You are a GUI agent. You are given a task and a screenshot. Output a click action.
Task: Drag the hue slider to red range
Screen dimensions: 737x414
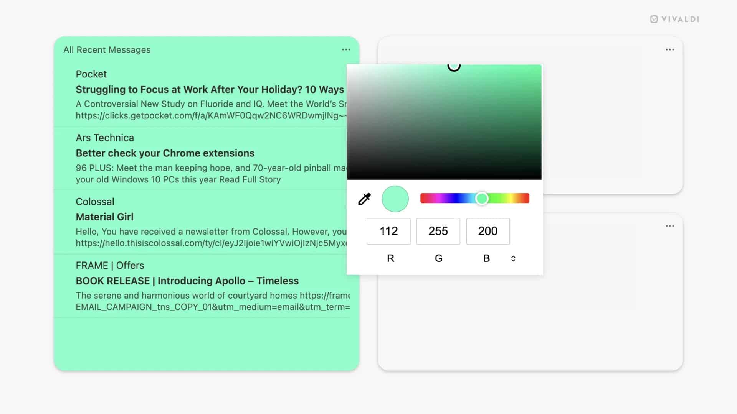424,198
